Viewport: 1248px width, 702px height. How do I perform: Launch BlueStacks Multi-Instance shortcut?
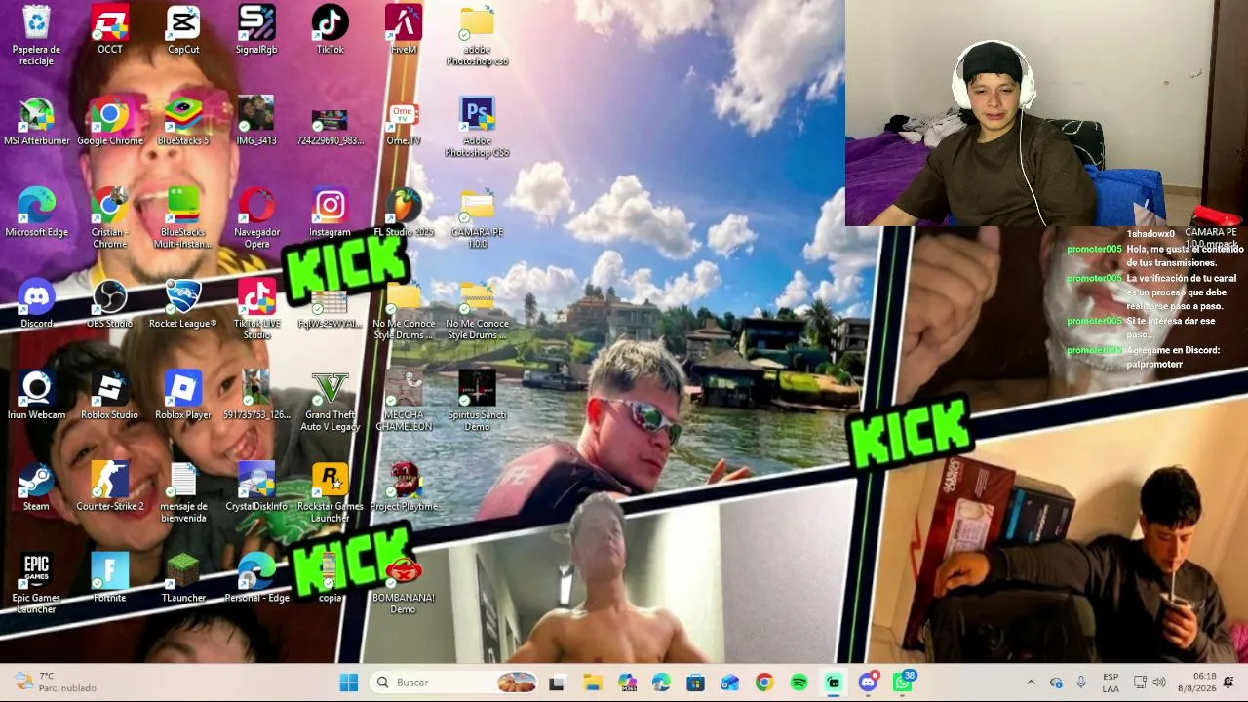(183, 218)
